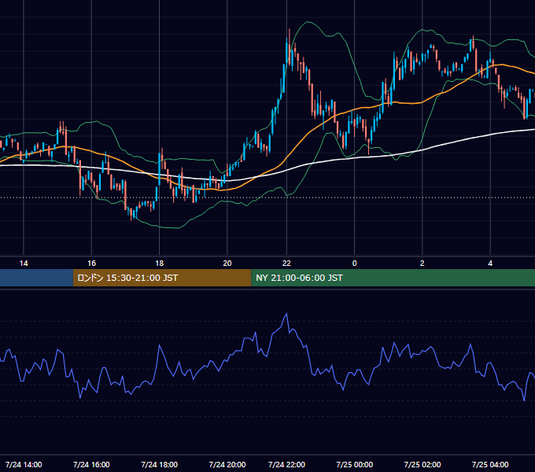Click the 7/24 18:00 time label
The width and height of the screenshot is (535, 472).
point(160,464)
